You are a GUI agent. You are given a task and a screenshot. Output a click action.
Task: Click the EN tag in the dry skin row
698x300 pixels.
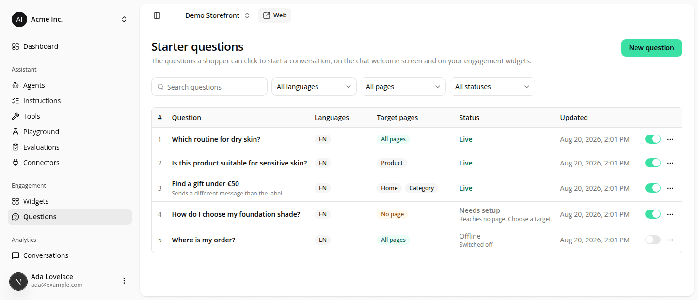click(323, 139)
